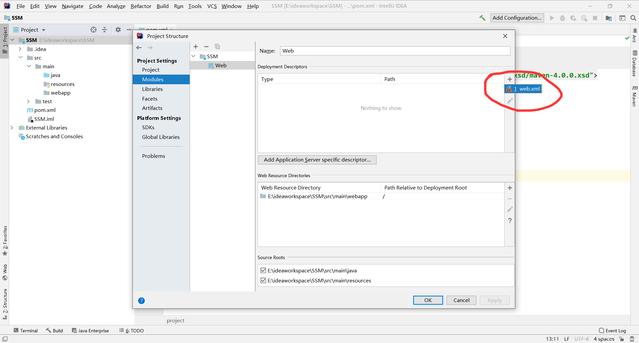Screen dimensions: 639x343
Task: Add a new module with plus icon
Action: click(196, 47)
